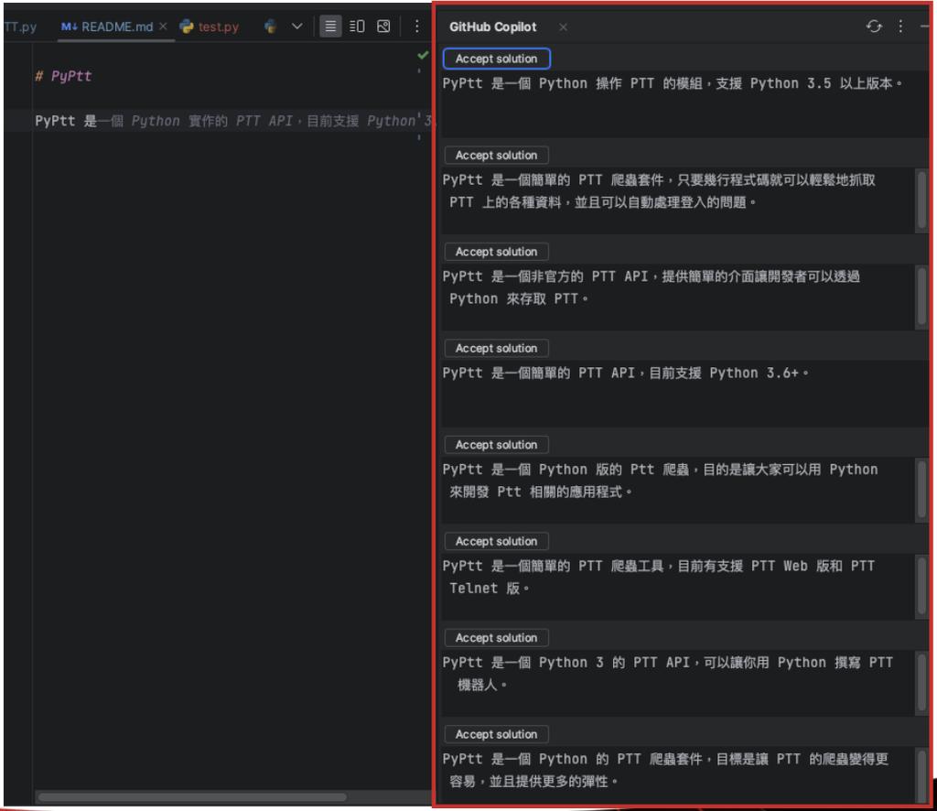Click the PyPtt heading line in editor

pyautogui.click(x=63, y=76)
